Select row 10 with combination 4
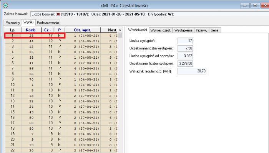The height and width of the screenshot is (153, 269). tap(61, 85)
